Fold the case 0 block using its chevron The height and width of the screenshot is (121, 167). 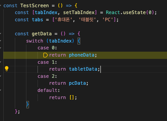coord(1,48)
